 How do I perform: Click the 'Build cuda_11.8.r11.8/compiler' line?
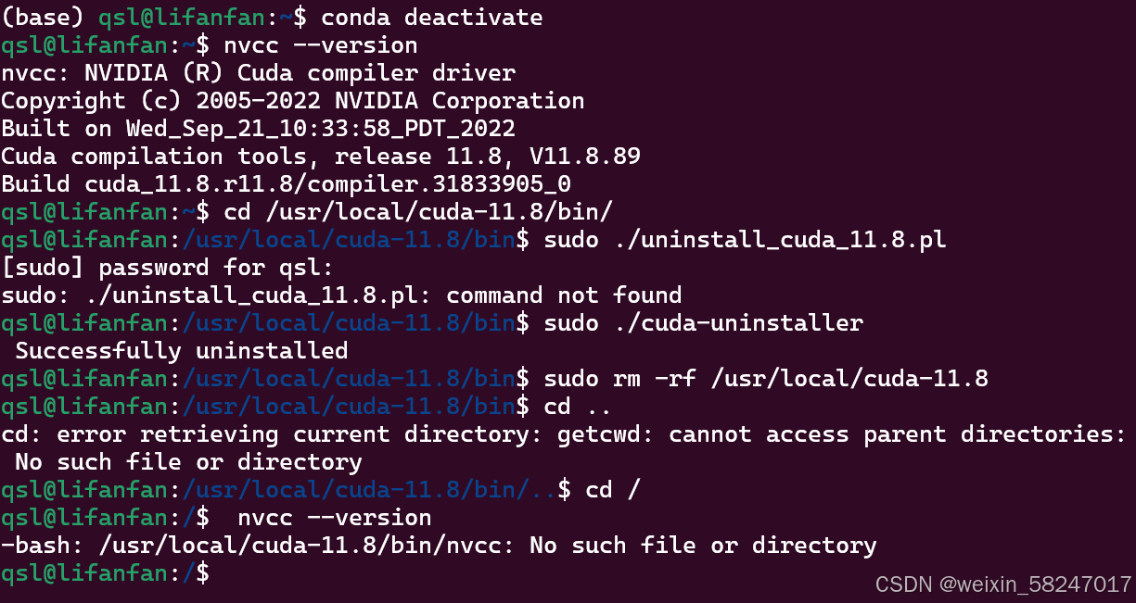[286, 184]
